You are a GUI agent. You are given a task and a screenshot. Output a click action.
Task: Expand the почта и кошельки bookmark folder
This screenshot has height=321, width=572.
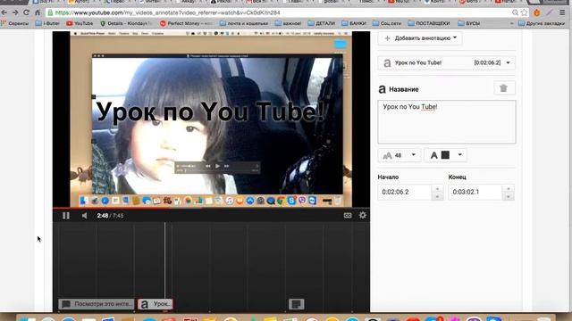click(244, 23)
